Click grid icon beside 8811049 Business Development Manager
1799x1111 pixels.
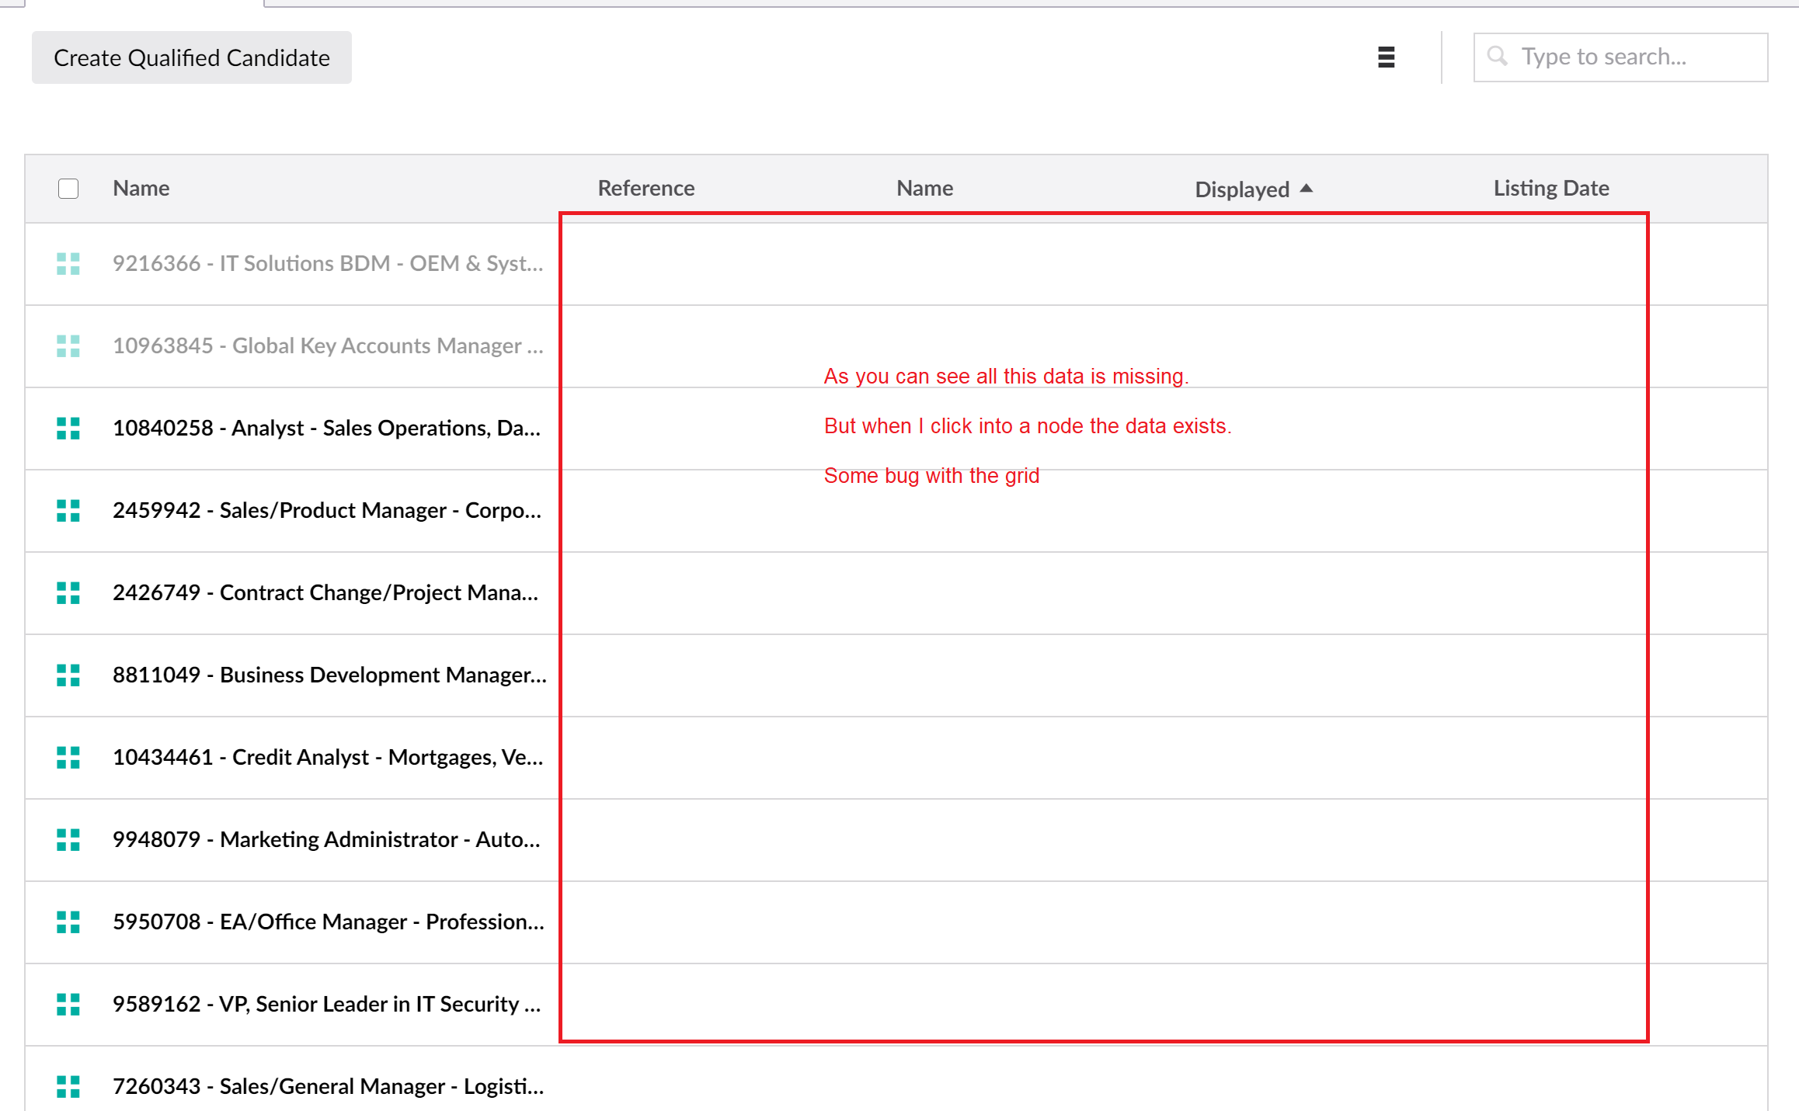click(68, 675)
